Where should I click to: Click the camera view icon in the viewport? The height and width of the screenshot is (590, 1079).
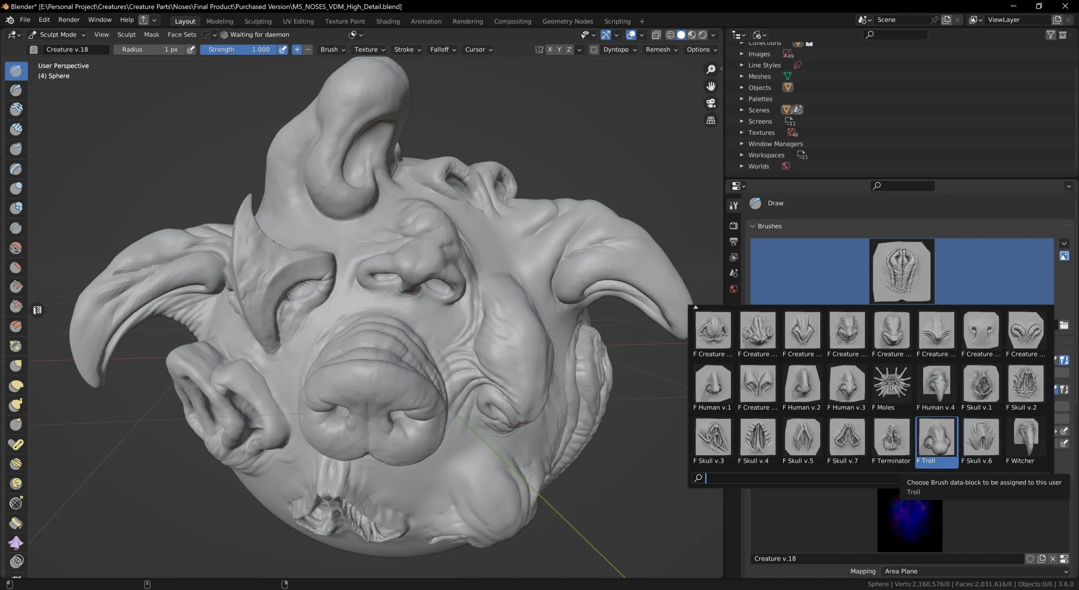(x=711, y=103)
